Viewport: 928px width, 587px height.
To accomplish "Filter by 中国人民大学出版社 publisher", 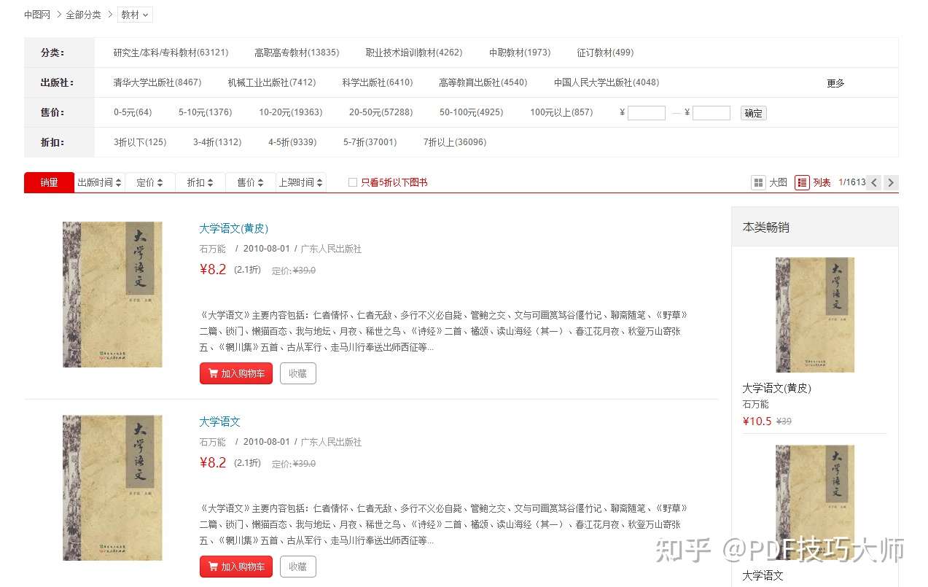I will 607,82.
